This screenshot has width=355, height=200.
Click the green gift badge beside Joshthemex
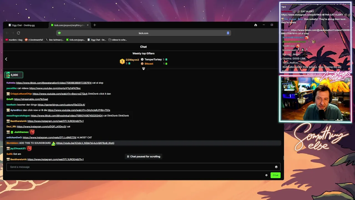[12, 132]
